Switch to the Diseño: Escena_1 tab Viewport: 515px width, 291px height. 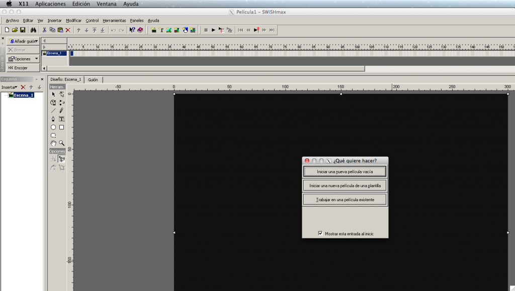[x=66, y=79]
